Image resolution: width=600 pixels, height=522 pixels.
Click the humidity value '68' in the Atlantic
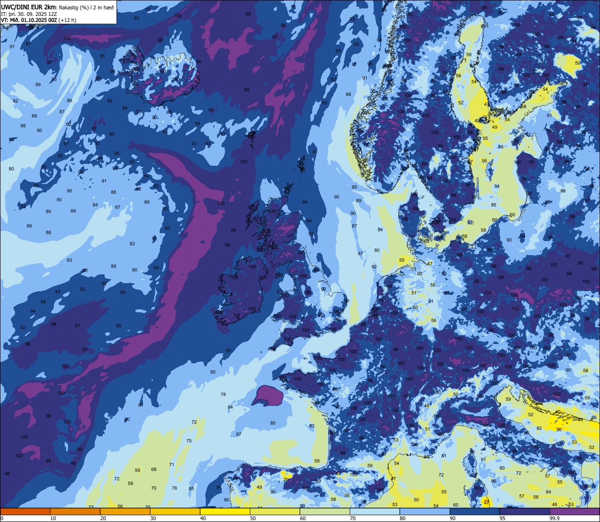154,469
